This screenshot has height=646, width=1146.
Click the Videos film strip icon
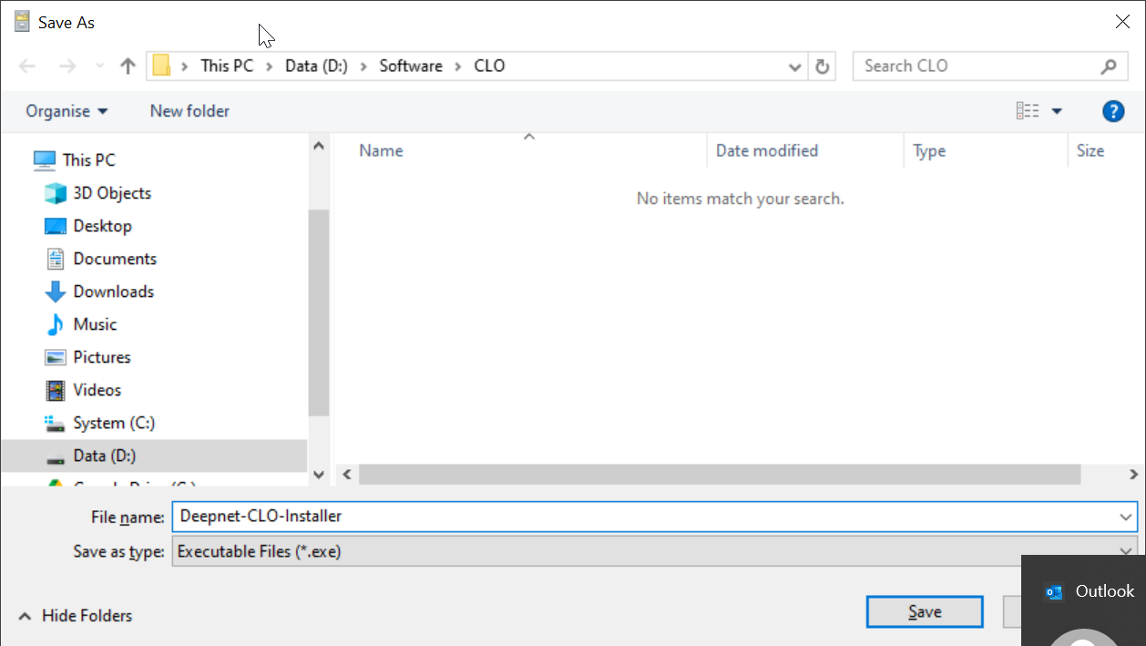click(56, 390)
